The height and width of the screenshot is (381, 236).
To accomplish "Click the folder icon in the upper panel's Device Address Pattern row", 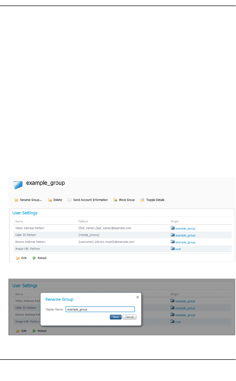I will tap(173, 242).
